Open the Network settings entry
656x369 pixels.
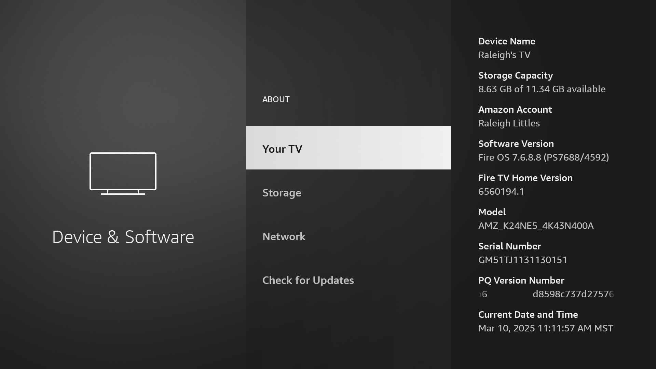(x=284, y=236)
